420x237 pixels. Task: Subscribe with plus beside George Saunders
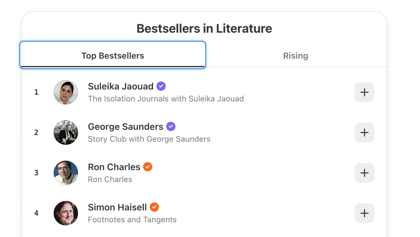pos(364,133)
